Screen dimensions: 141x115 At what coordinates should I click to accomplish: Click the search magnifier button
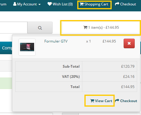tap(40, 28)
